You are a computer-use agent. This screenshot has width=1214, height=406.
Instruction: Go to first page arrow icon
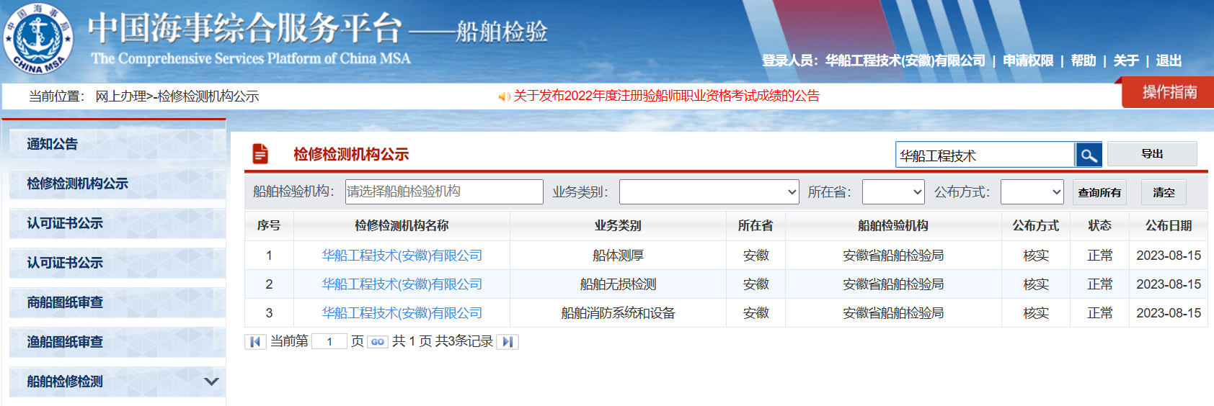pyautogui.click(x=255, y=342)
